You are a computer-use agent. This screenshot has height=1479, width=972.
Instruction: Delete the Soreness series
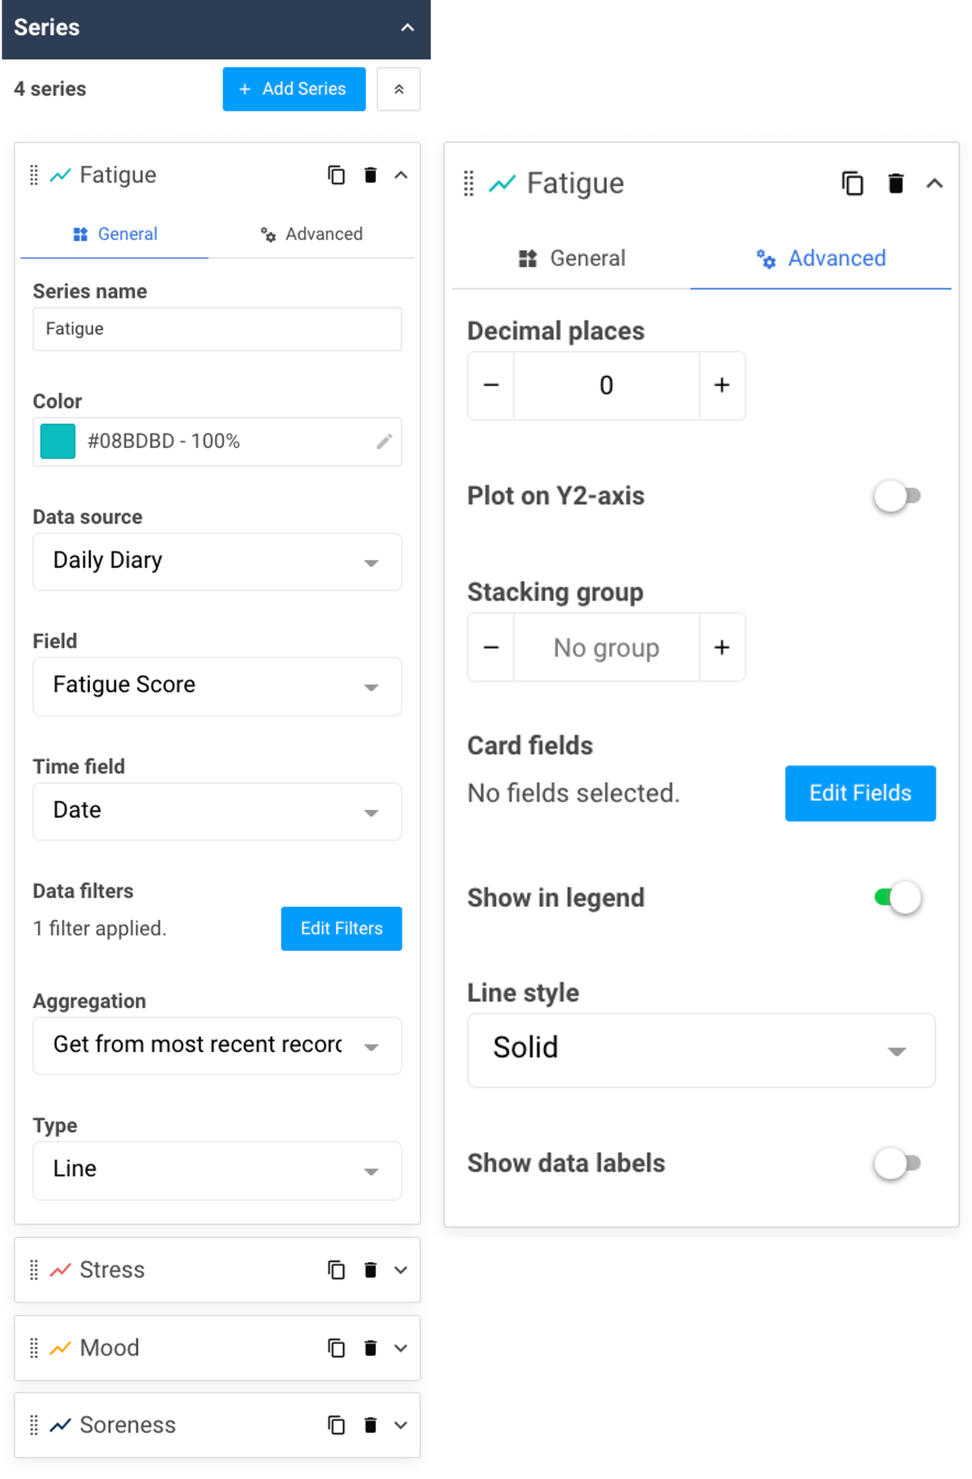370,1426
